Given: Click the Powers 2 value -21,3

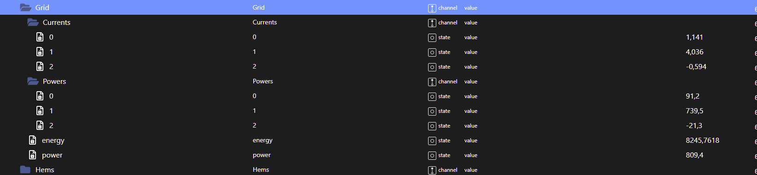Looking at the screenshot, I should pos(694,125).
